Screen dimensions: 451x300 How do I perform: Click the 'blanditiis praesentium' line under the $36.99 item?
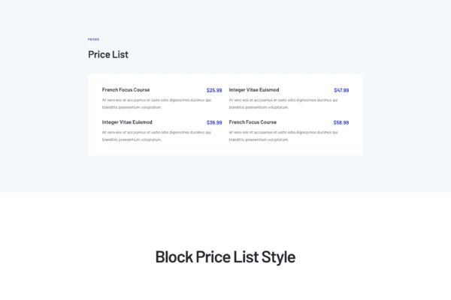[x=132, y=139]
